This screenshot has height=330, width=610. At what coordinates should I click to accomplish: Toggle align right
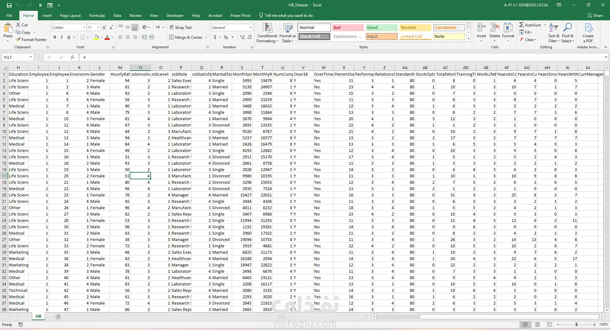click(x=134, y=37)
